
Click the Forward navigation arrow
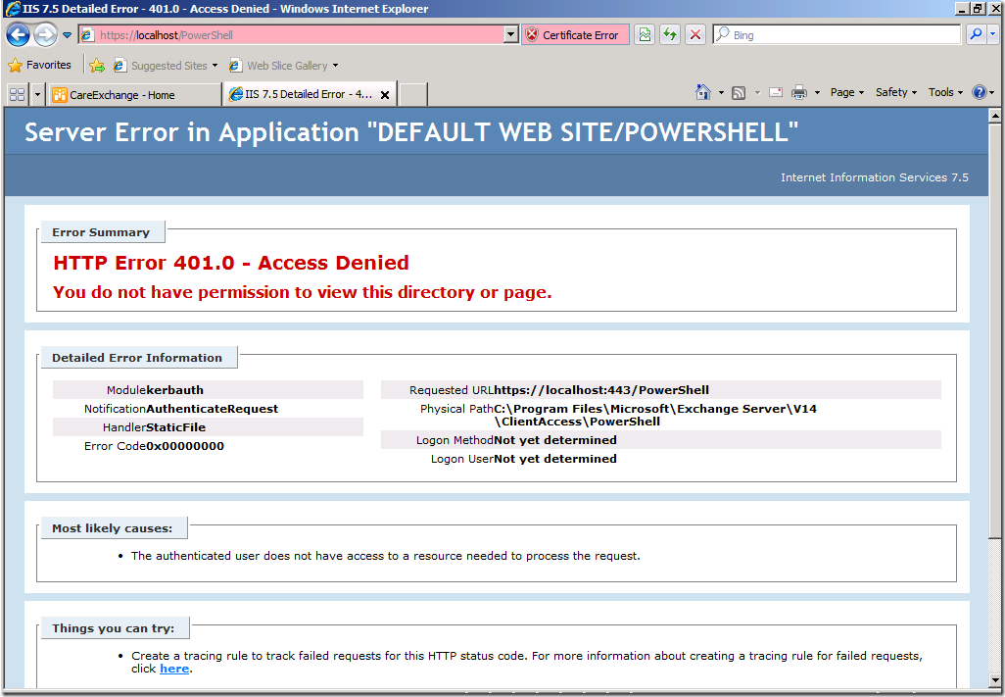click(45, 34)
